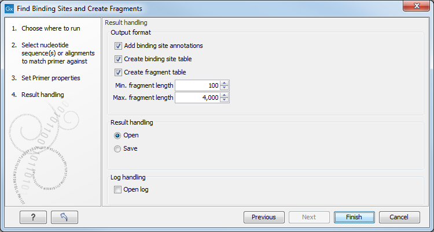Click the help question mark button
434x232 pixels.
click(33, 217)
